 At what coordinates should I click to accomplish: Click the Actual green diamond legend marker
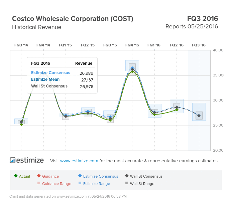pyautogui.click(x=16, y=176)
